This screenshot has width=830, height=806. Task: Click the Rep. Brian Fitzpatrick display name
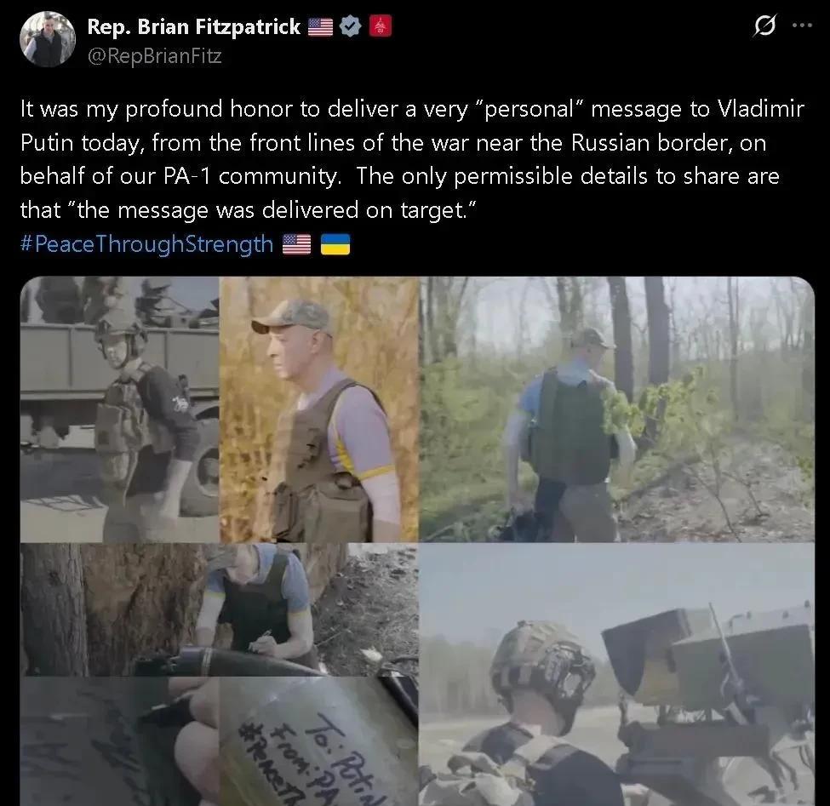[x=194, y=26]
